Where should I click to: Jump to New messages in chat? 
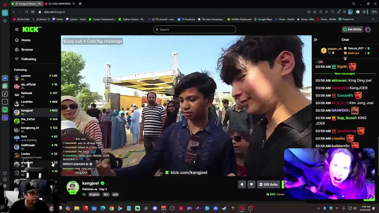click(345, 74)
